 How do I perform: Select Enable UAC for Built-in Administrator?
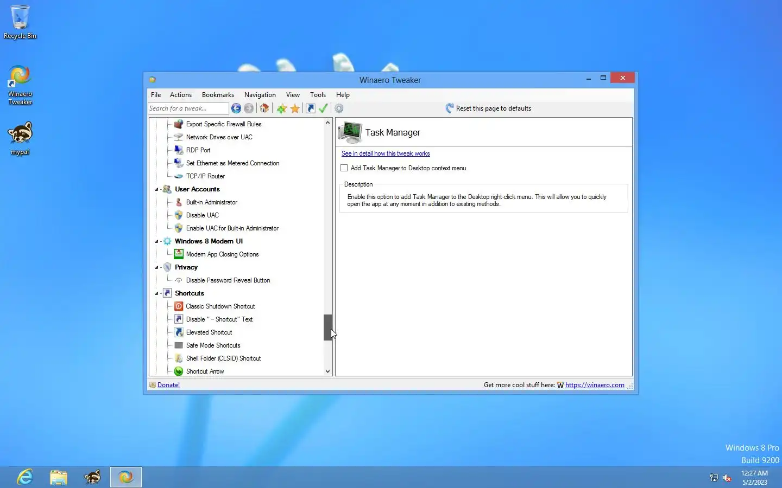coord(232,228)
